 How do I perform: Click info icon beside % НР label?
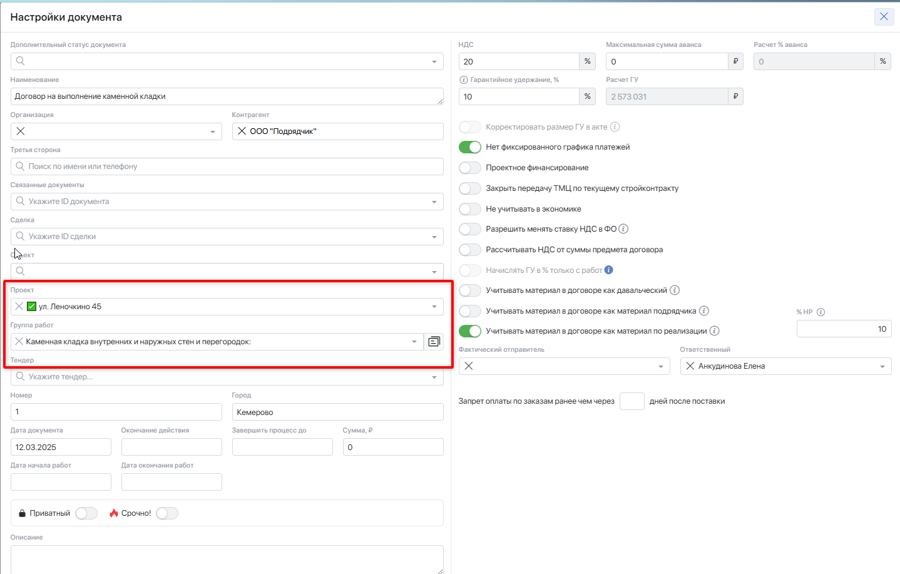[821, 312]
